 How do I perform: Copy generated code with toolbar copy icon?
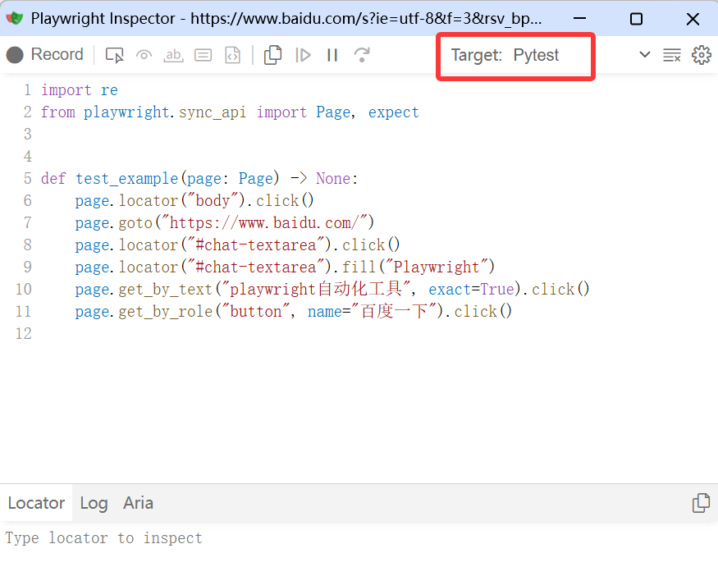point(273,56)
